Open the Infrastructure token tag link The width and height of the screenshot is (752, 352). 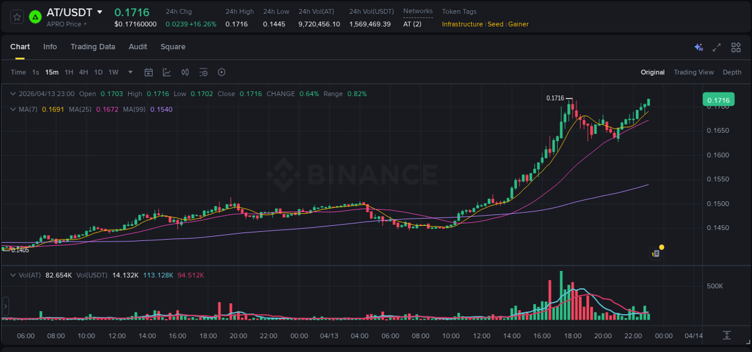462,24
